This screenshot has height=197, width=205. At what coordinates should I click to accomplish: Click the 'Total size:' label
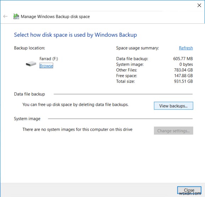126,81
